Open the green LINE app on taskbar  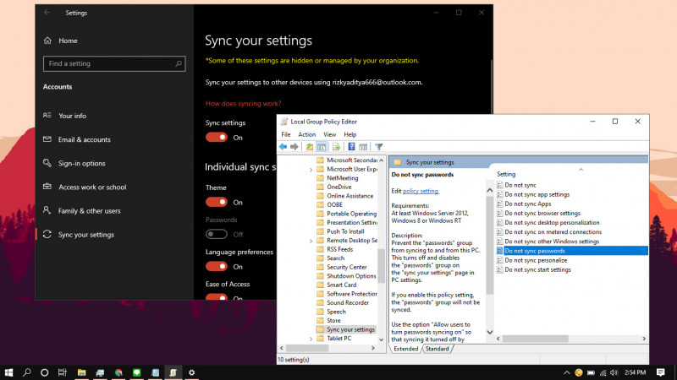point(137,372)
